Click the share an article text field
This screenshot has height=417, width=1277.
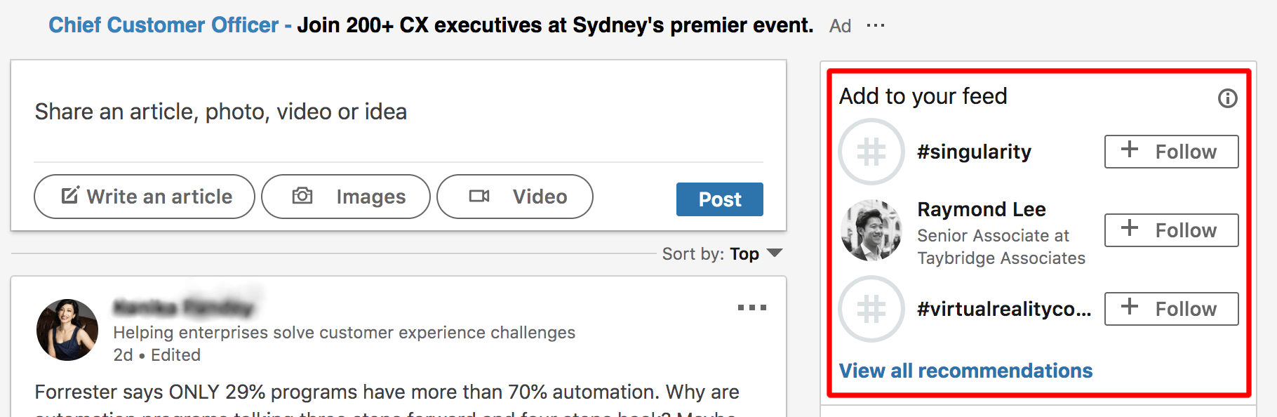pyautogui.click(x=399, y=112)
